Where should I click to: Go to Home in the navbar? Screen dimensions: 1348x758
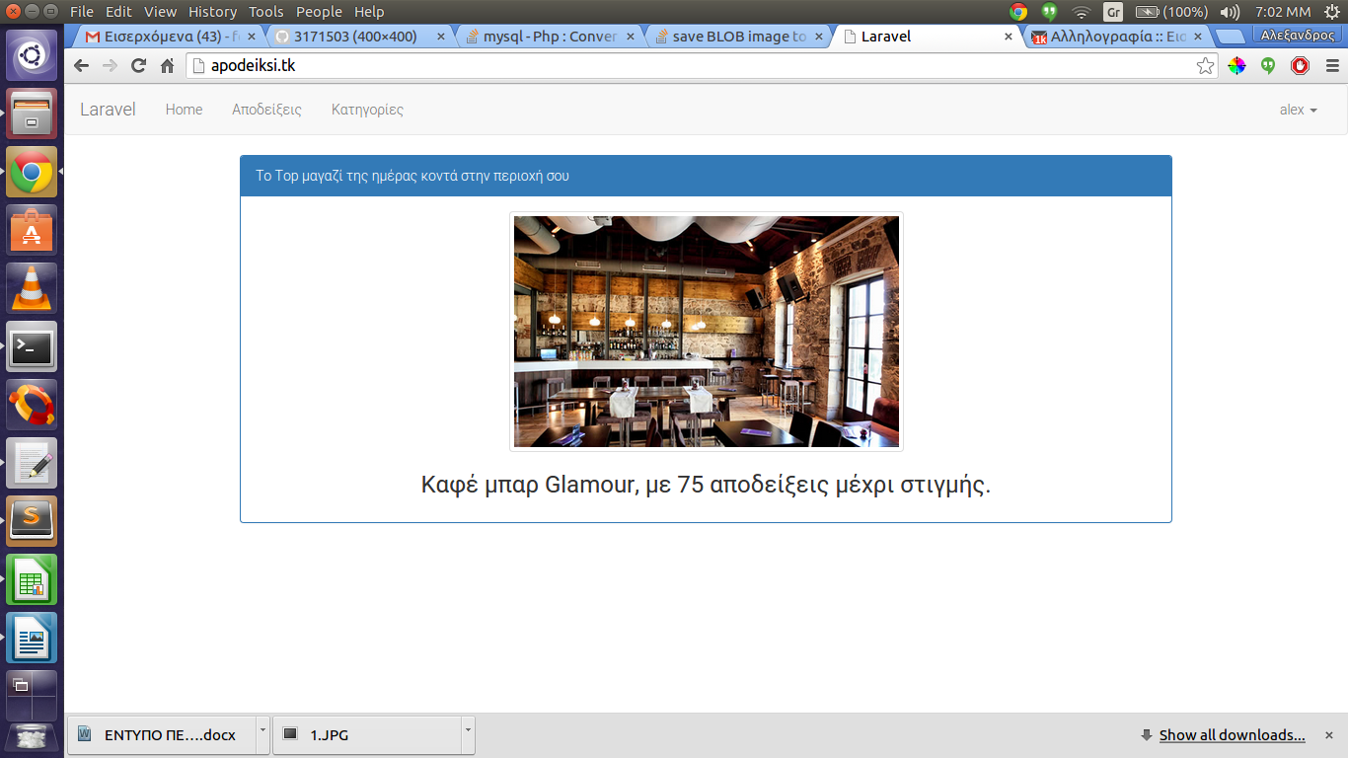pos(184,110)
